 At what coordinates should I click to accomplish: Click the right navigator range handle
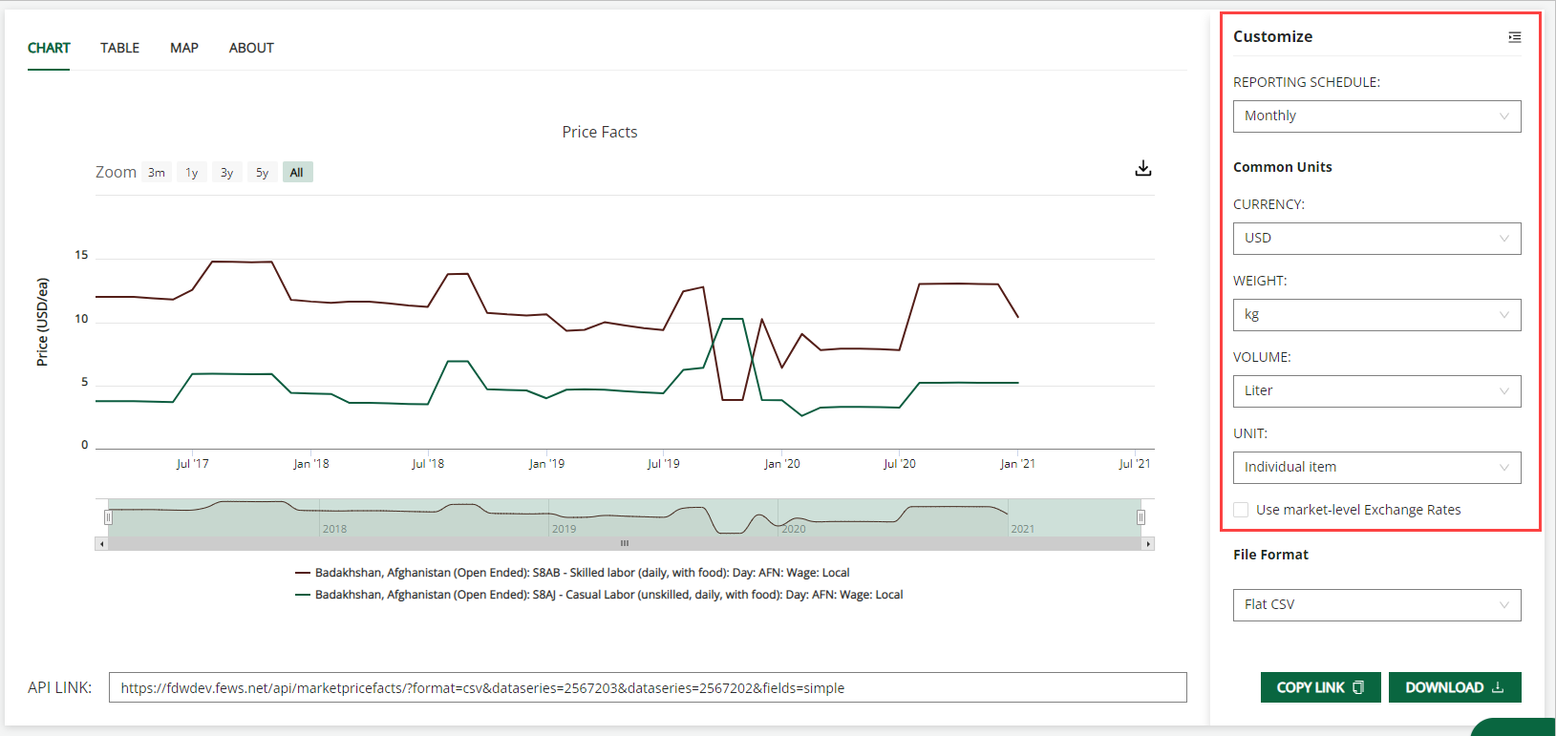[x=1140, y=517]
